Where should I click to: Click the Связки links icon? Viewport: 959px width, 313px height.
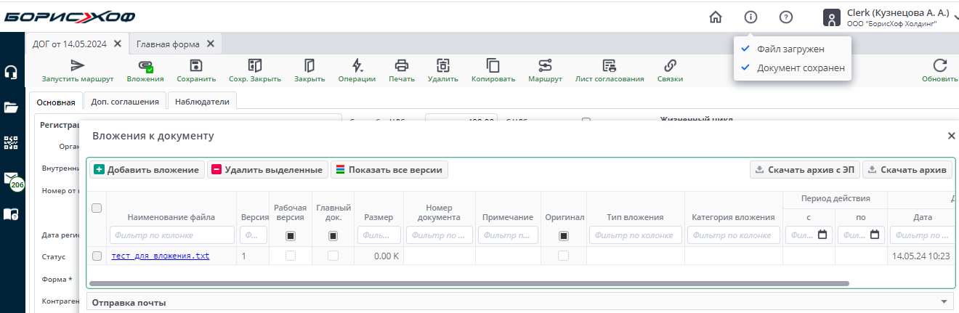[670, 65]
